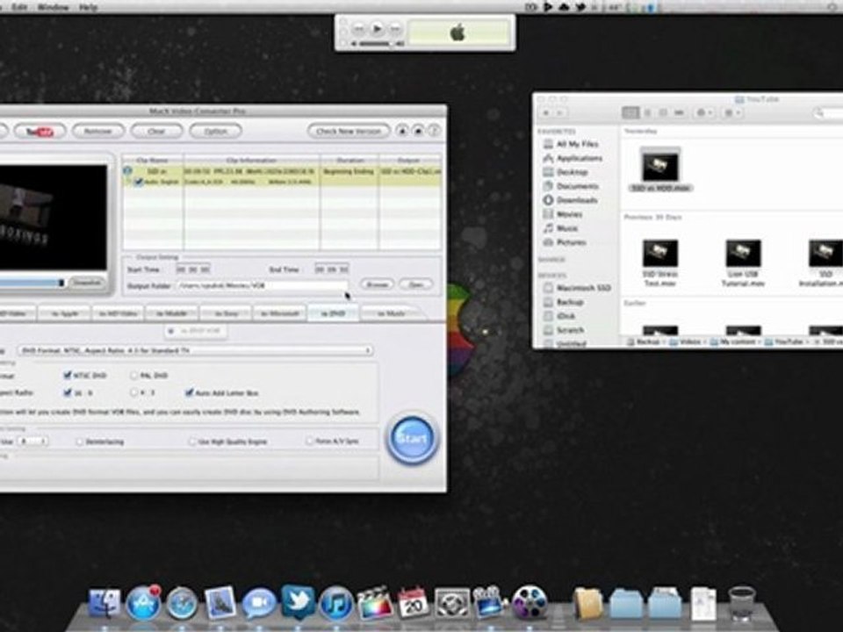
Task: Open the DVD Format NTSC profile dropdown
Action: pyautogui.click(x=196, y=350)
